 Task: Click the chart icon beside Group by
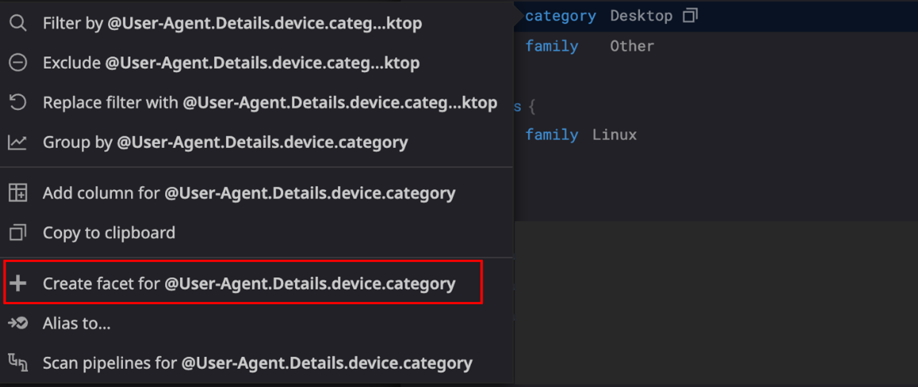coord(18,142)
